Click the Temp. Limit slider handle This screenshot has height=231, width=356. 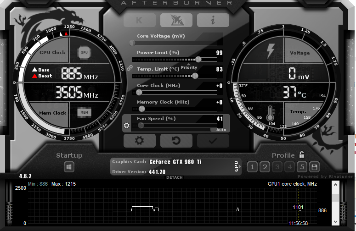[195, 76]
